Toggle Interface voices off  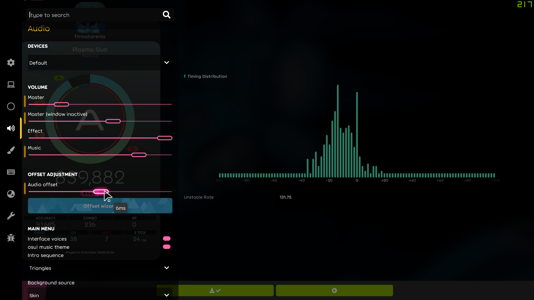point(167,238)
